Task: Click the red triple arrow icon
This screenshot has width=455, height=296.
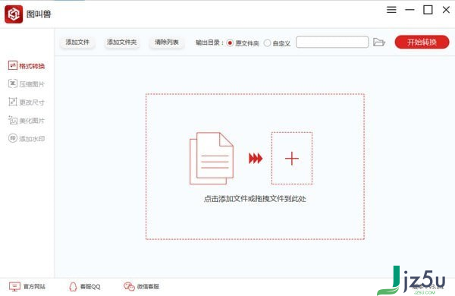Action: pyautogui.click(x=256, y=159)
